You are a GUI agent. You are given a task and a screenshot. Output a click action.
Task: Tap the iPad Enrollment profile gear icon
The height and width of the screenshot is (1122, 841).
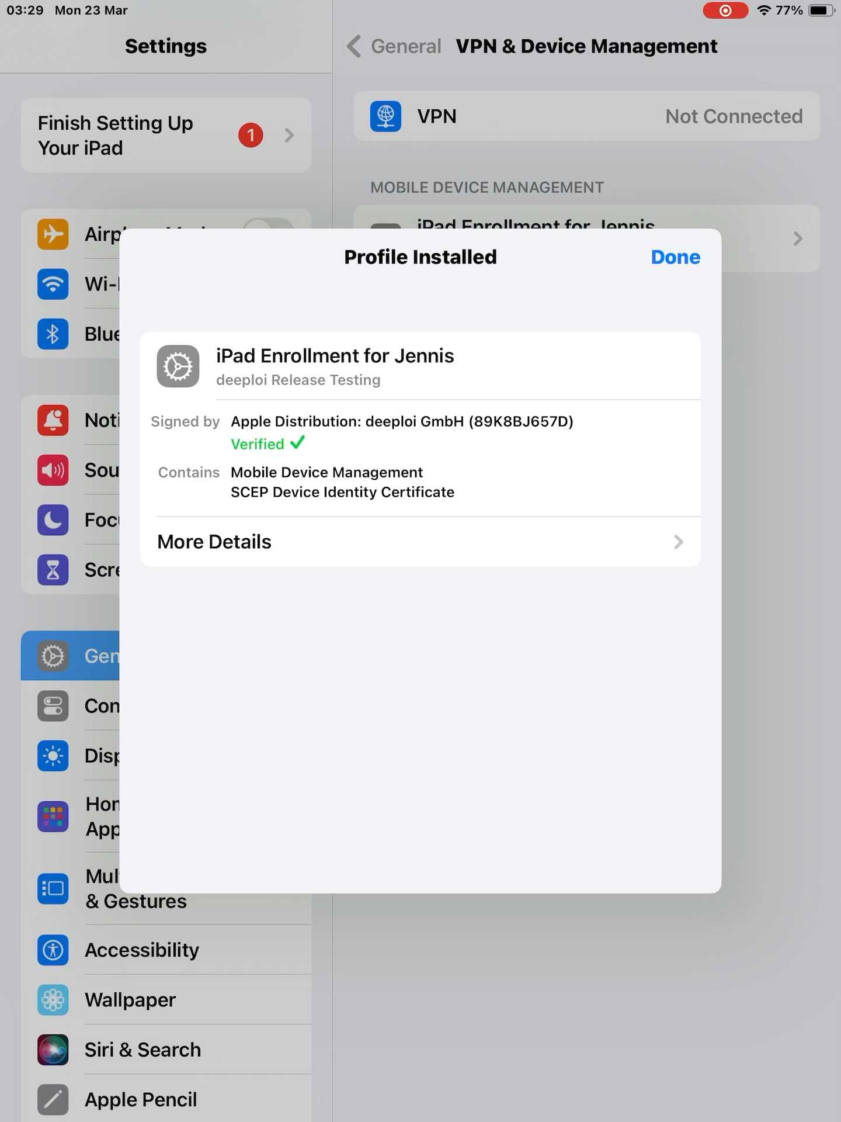[178, 366]
